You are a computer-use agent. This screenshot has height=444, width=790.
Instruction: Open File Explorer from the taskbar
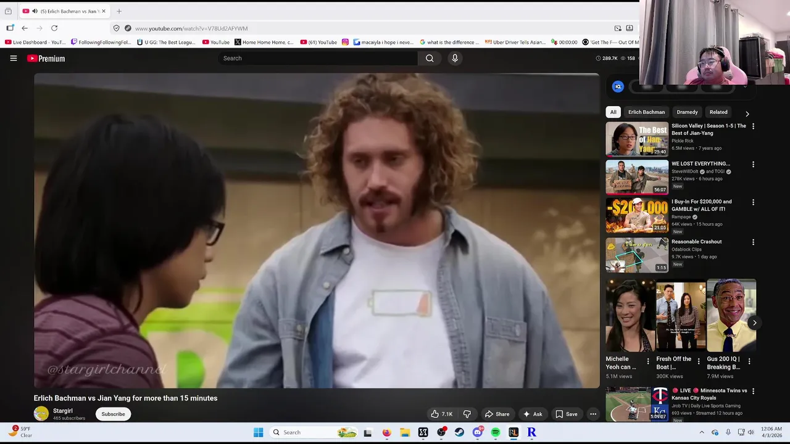point(405,432)
